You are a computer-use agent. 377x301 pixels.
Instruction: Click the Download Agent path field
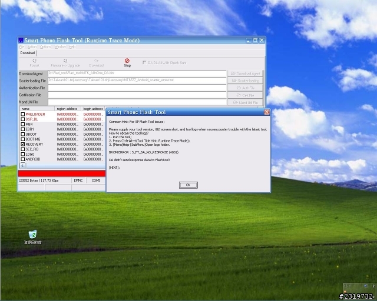click(x=137, y=73)
